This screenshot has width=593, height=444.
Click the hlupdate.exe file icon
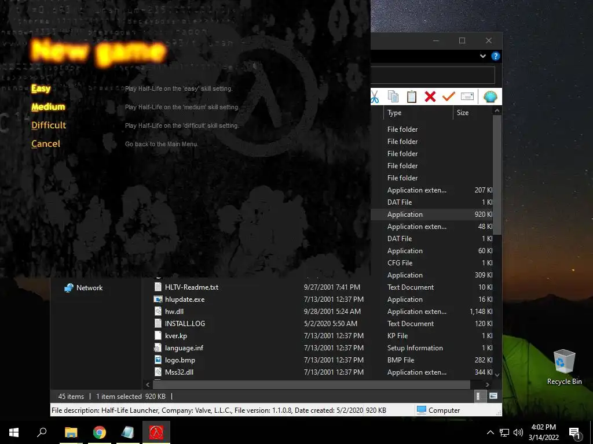coord(158,299)
